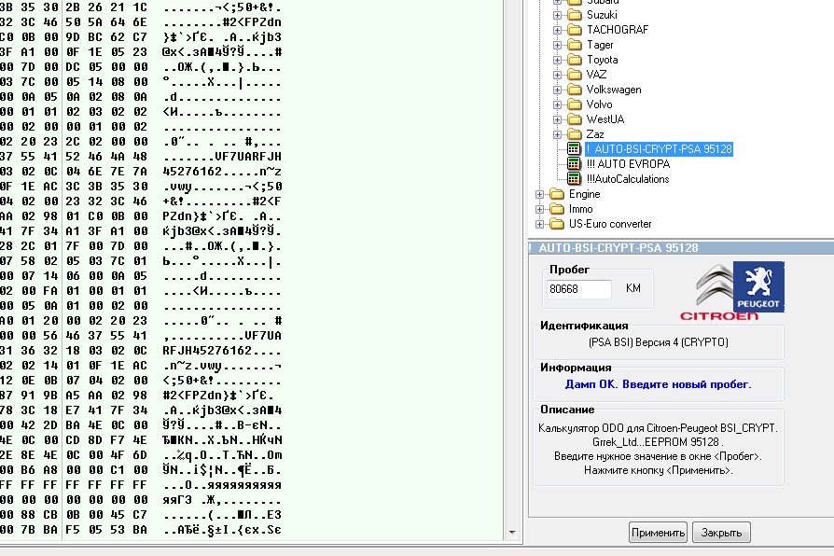Screen dimensions: 834x556
Task: Select the US-Euro converter tree label
Action: click(610, 224)
